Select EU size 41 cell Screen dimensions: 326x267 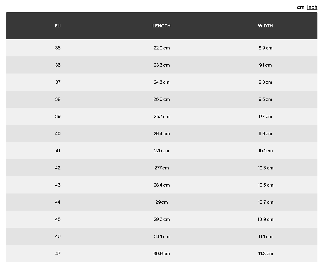point(58,151)
